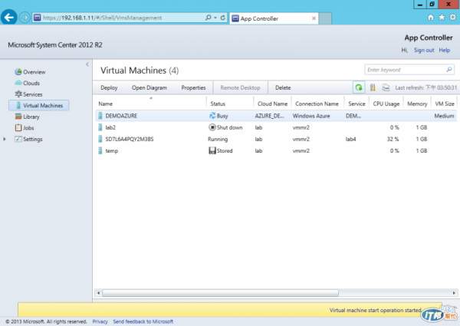Select the temp virtual machine row
Image resolution: width=460 pixels, height=326 pixels.
pos(276,151)
